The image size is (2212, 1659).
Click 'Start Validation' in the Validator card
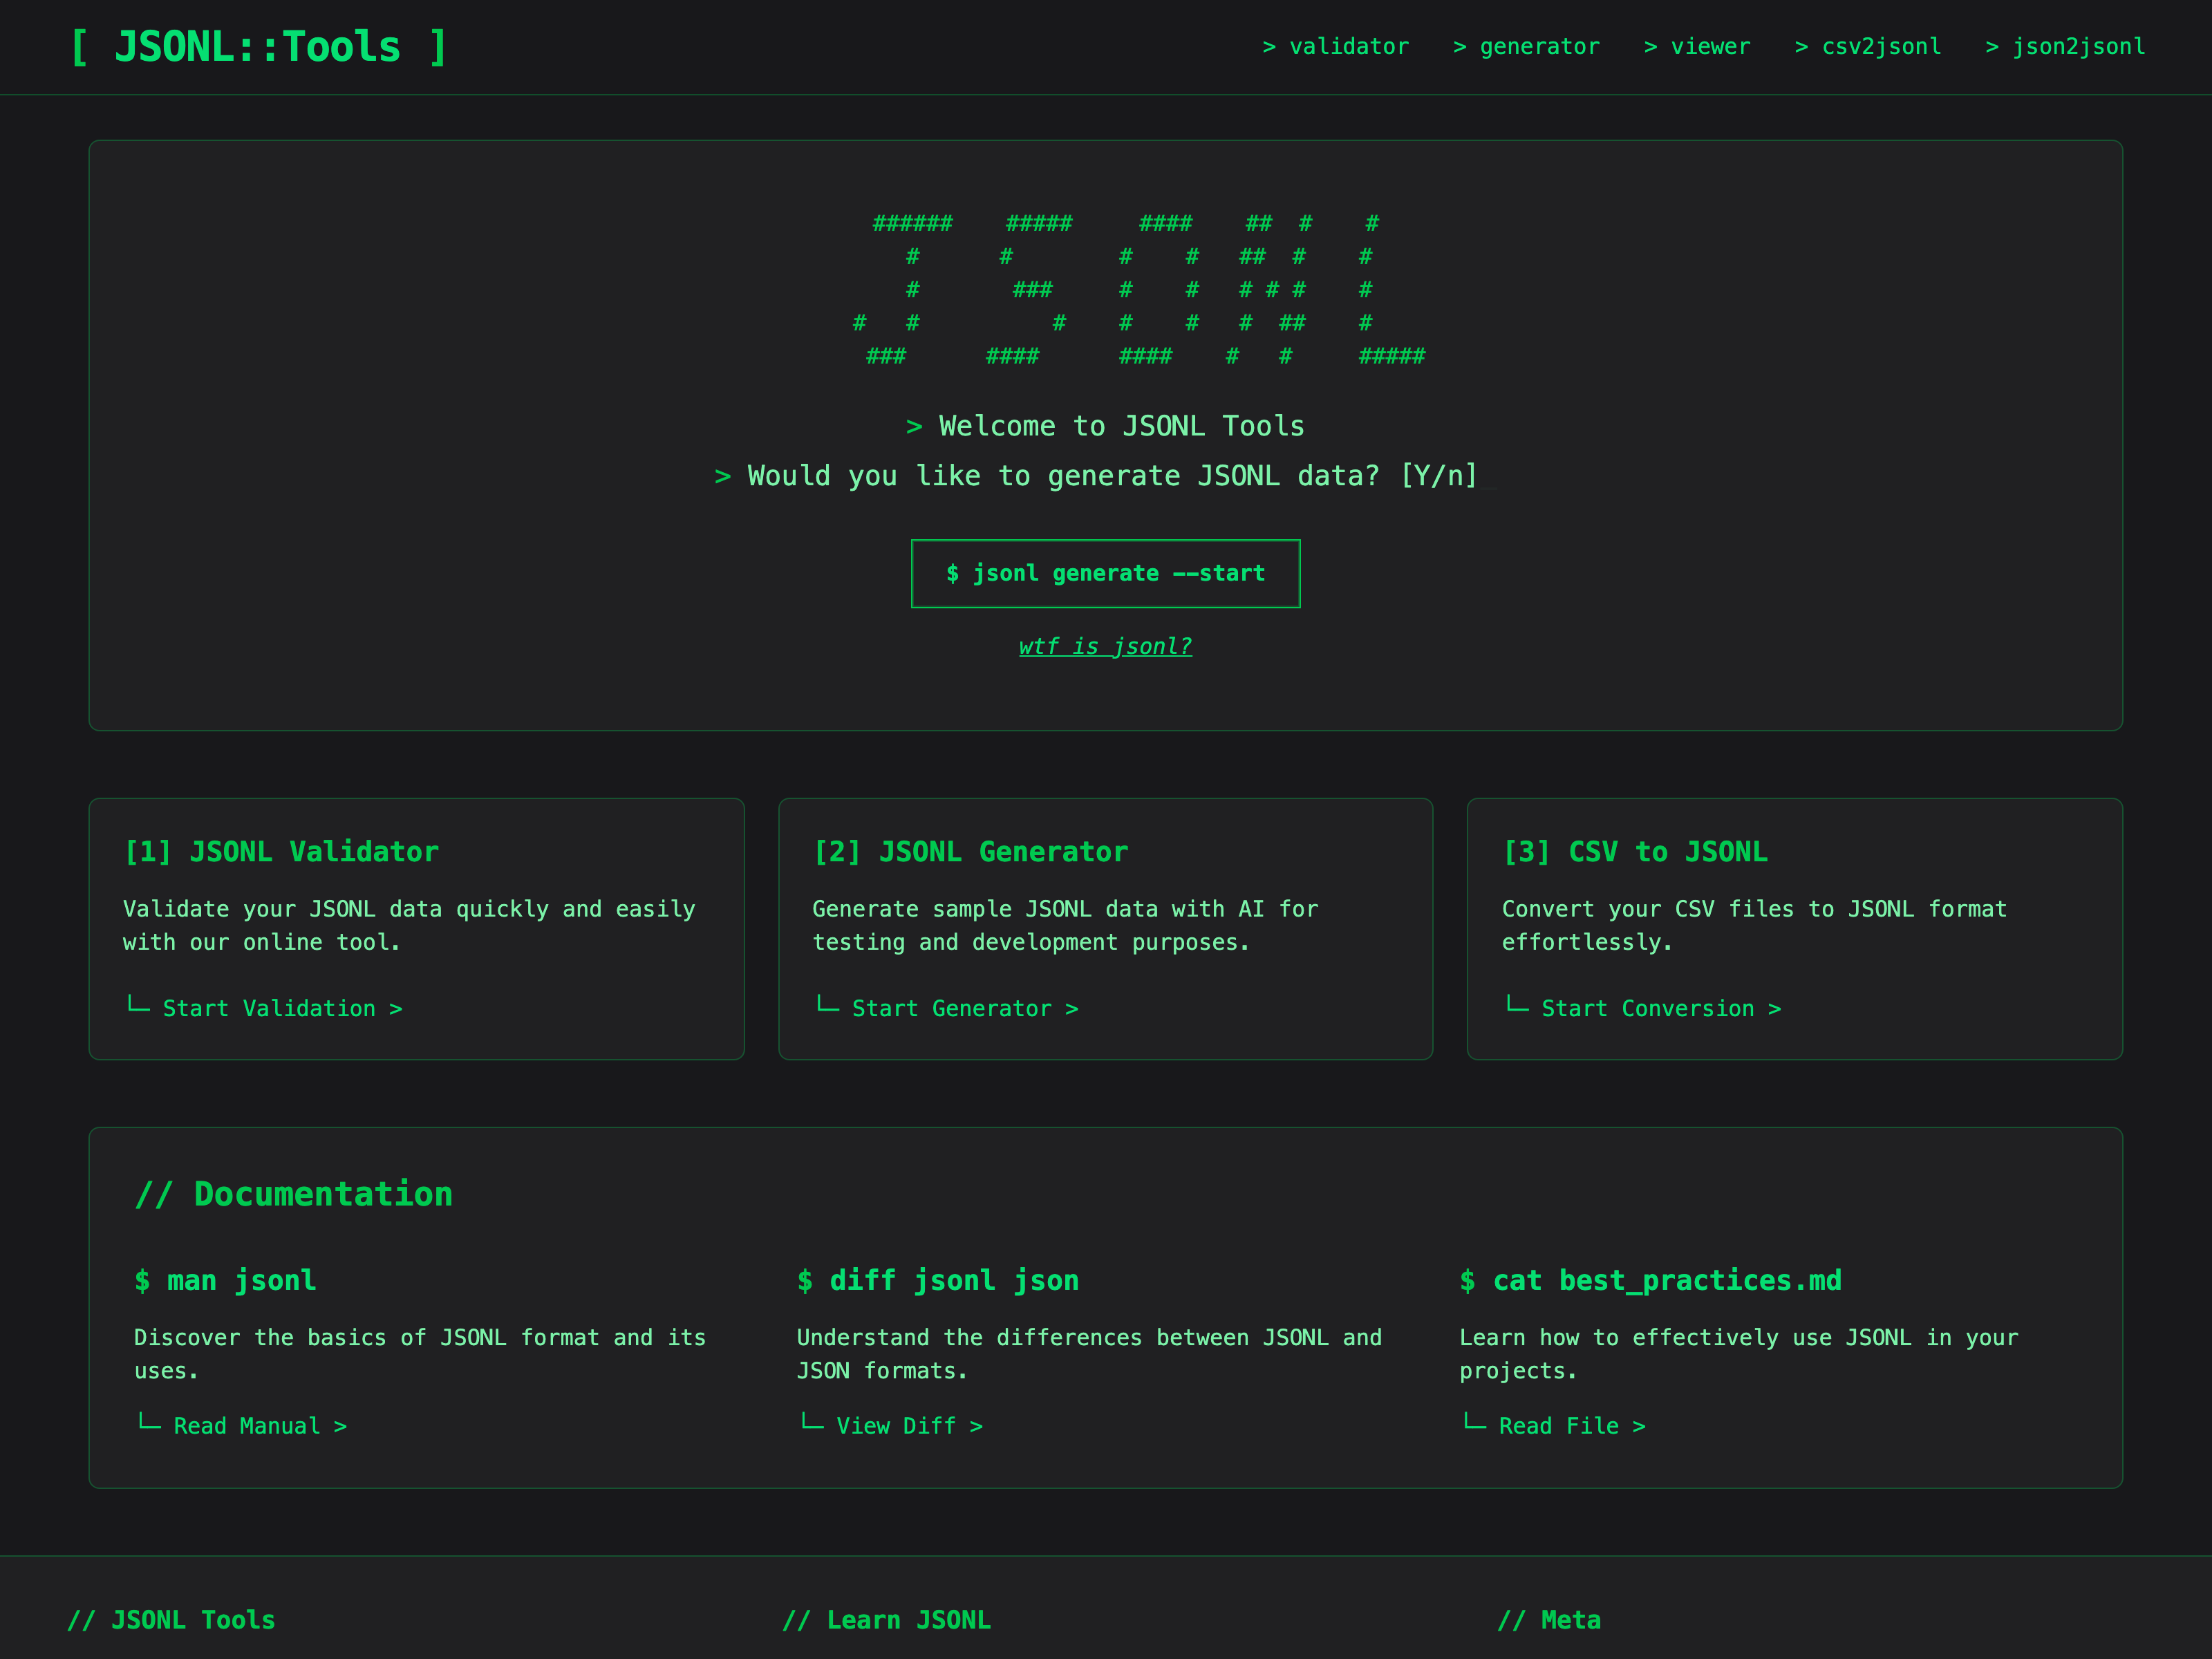tap(283, 1008)
